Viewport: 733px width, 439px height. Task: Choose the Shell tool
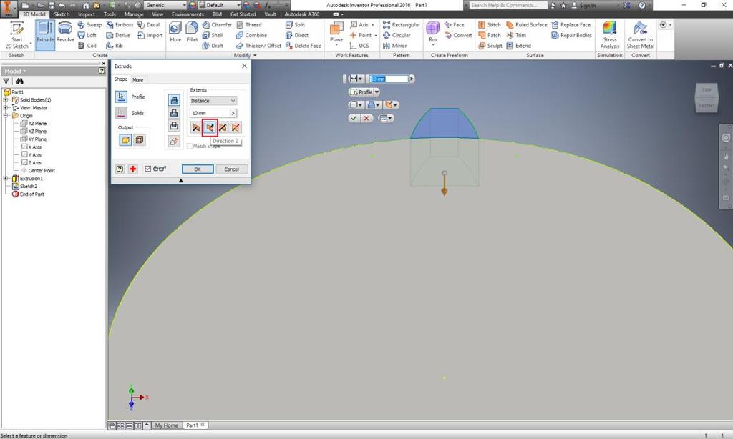[213, 35]
